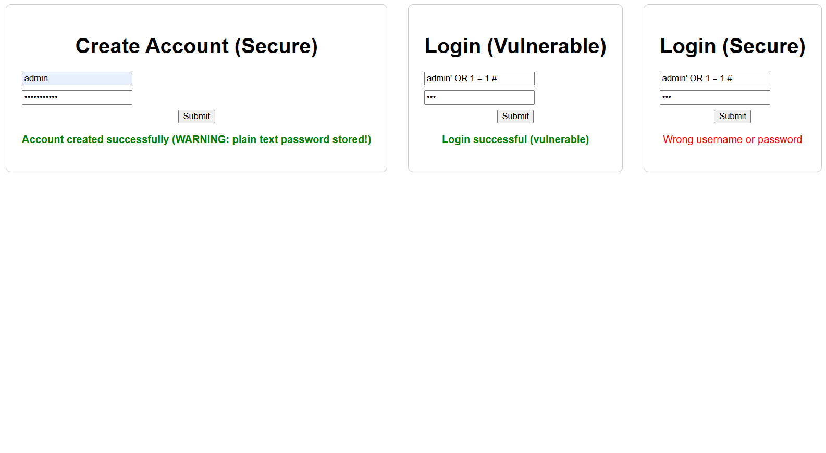Click the Create Account (Secure) heading
This screenshot has width=826, height=453.
pyautogui.click(x=196, y=46)
